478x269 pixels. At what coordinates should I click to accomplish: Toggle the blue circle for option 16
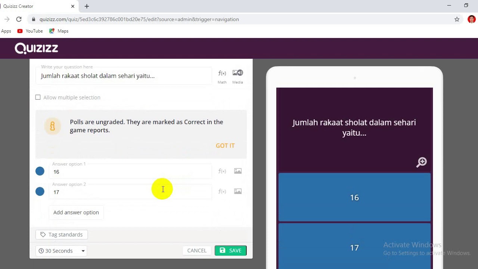coord(40,171)
